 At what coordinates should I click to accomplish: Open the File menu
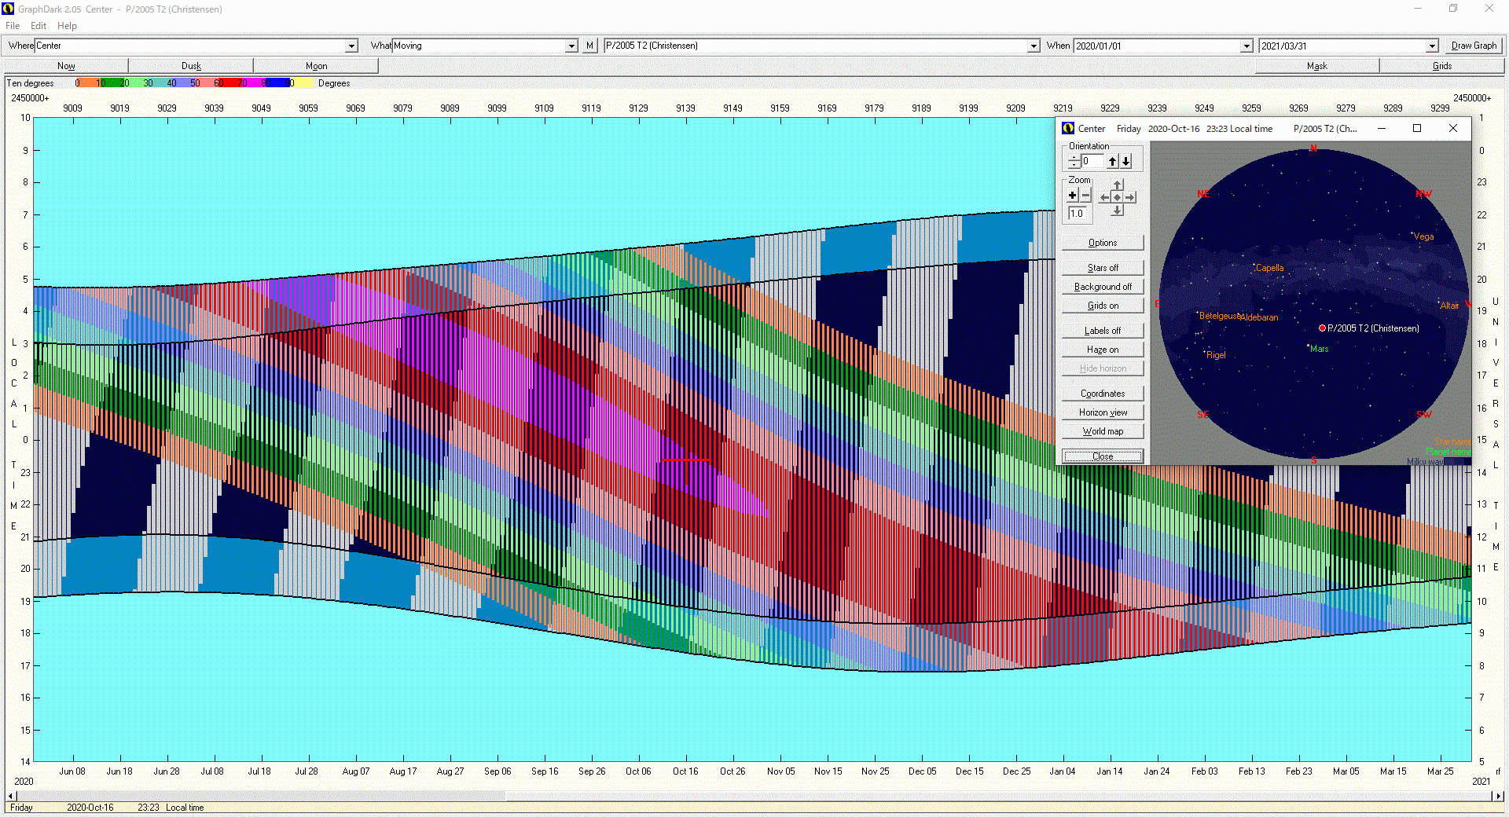13,26
